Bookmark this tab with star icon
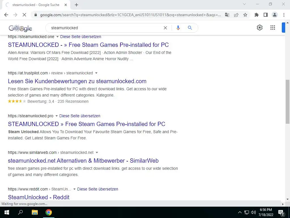Image resolution: width=290 pixels, height=218 pixels. [x=245, y=15]
